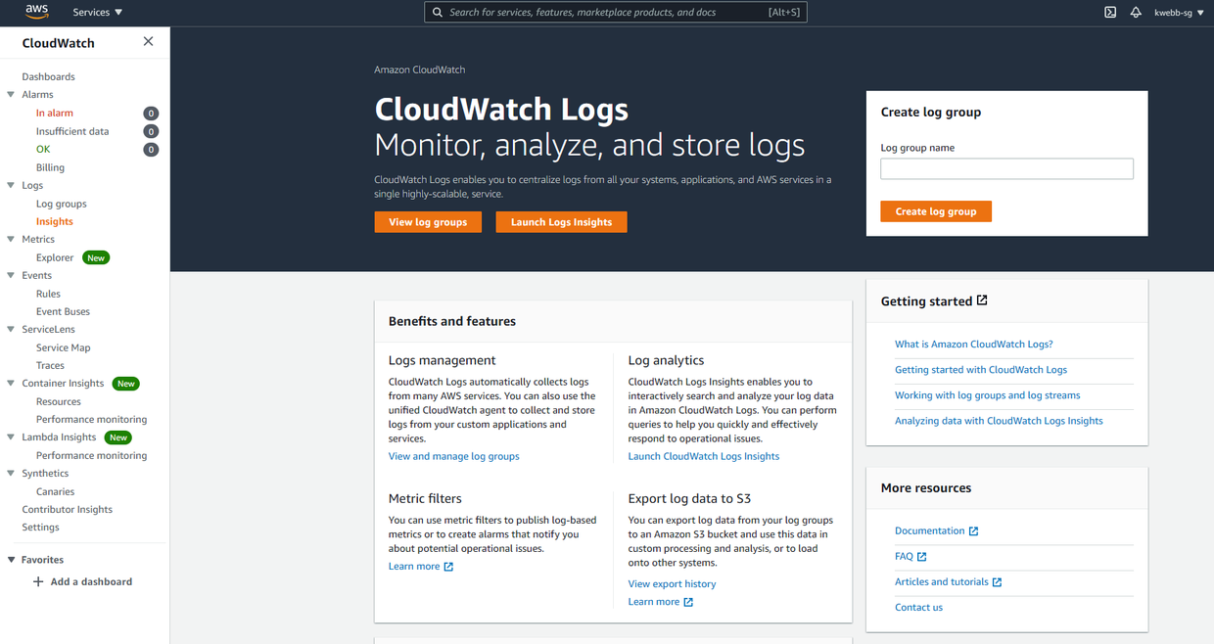Image resolution: width=1214 pixels, height=644 pixels.
Task: Collapse the Alarms tree section
Action: tap(11, 95)
